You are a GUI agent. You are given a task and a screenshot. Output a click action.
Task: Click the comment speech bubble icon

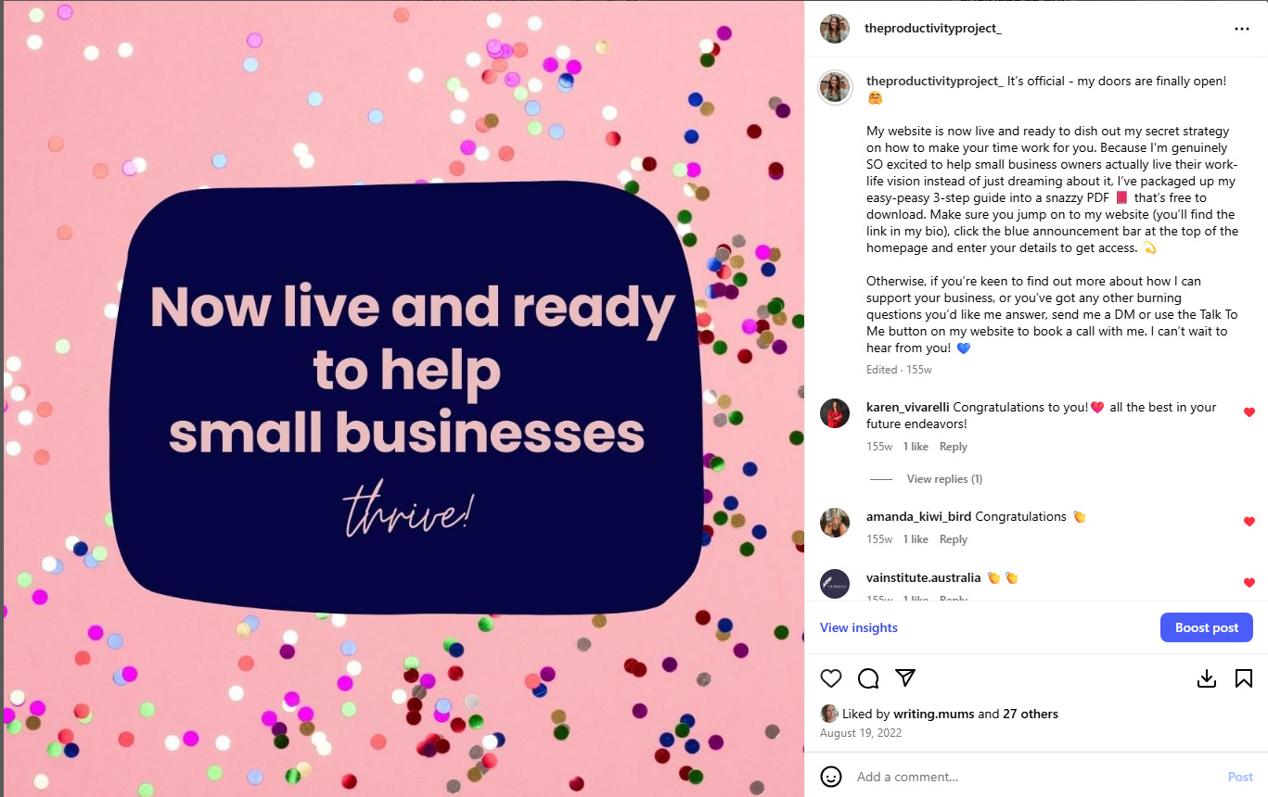point(868,678)
